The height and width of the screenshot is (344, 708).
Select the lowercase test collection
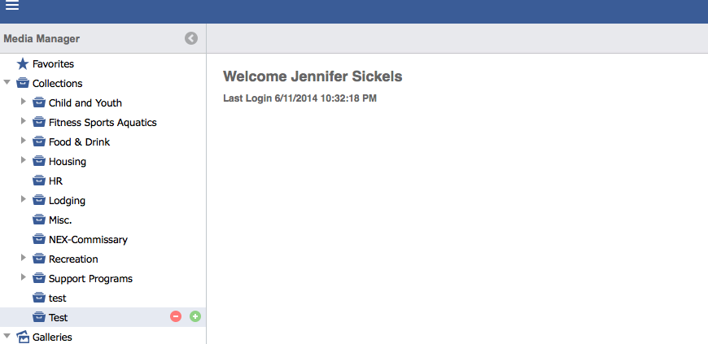tap(58, 298)
